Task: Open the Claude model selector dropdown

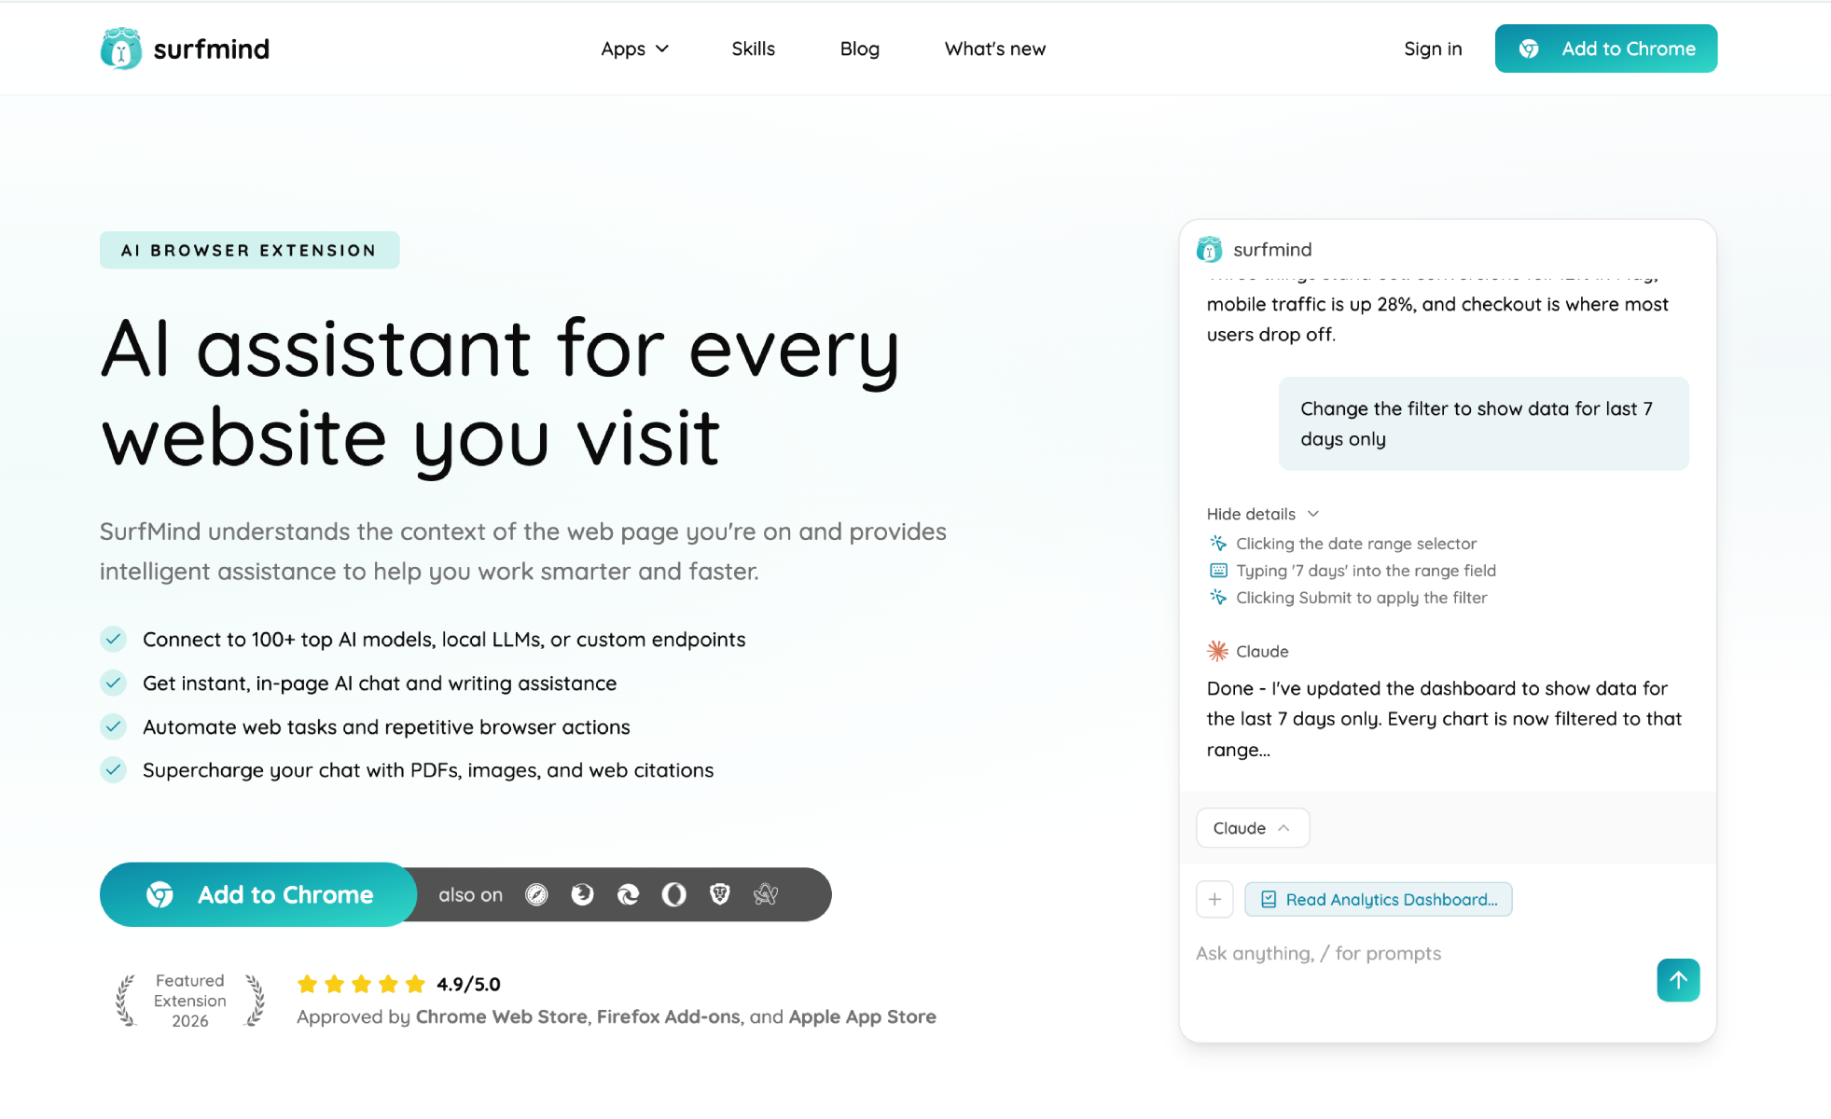Action: point(1253,828)
